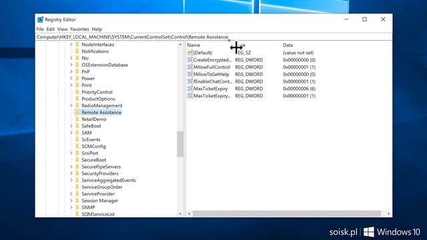Click the (value not set) data cell
Screen dimensions: 427x240
[x=298, y=53]
